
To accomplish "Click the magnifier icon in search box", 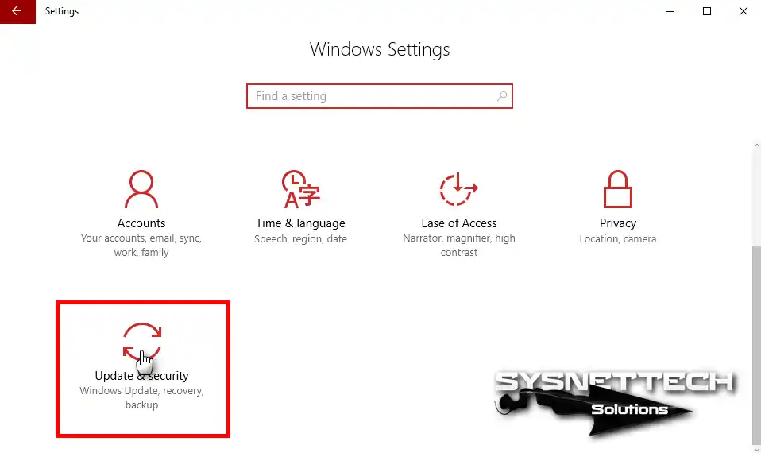I will [502, 96].
